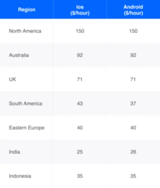Click the South America row label
Image resolution: width=160 pixels, height=188 pixels.
click(x=26, y=103)
